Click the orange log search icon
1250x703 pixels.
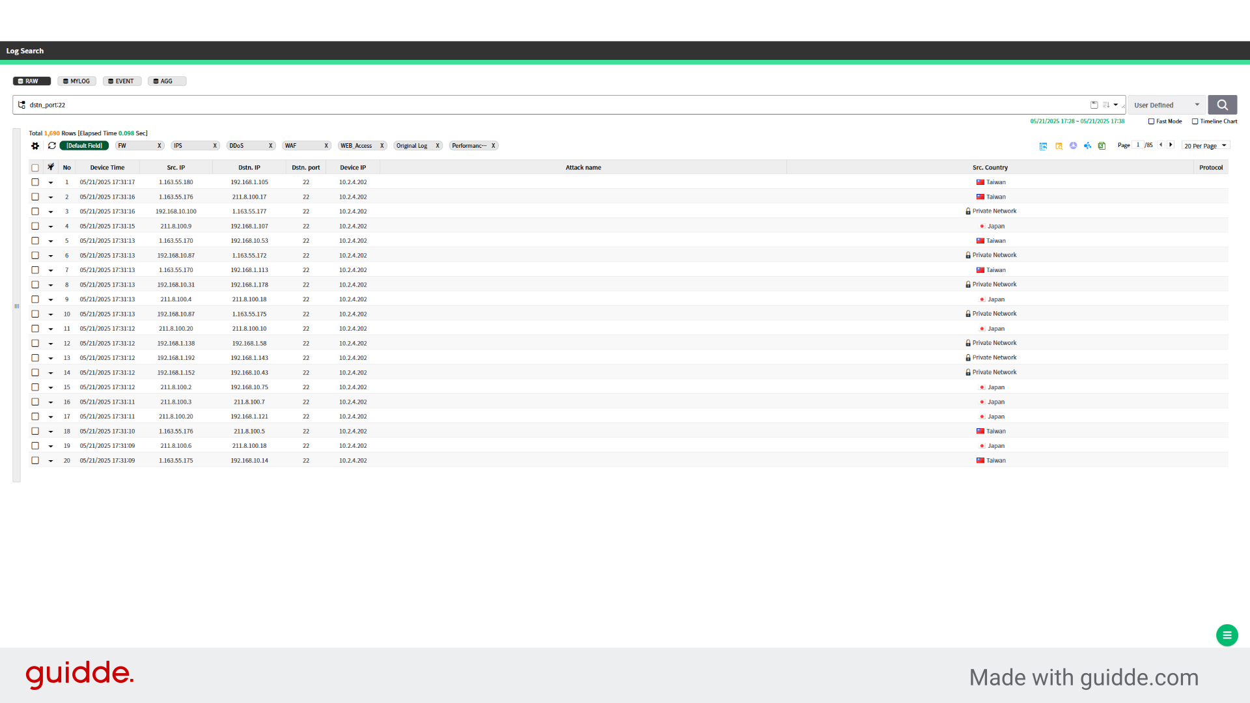pos(1059,146)
